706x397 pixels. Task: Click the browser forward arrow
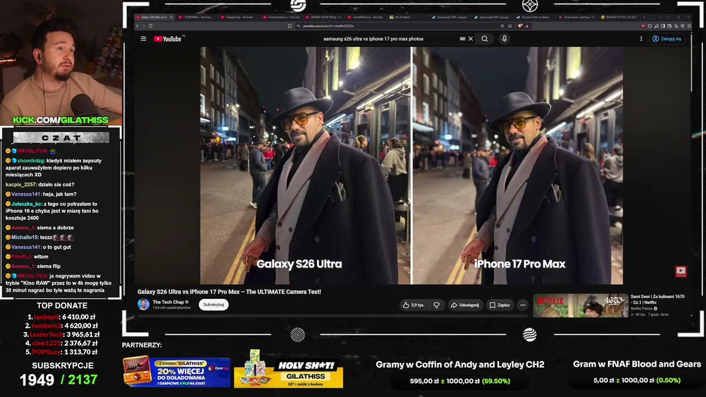(143, 26)
